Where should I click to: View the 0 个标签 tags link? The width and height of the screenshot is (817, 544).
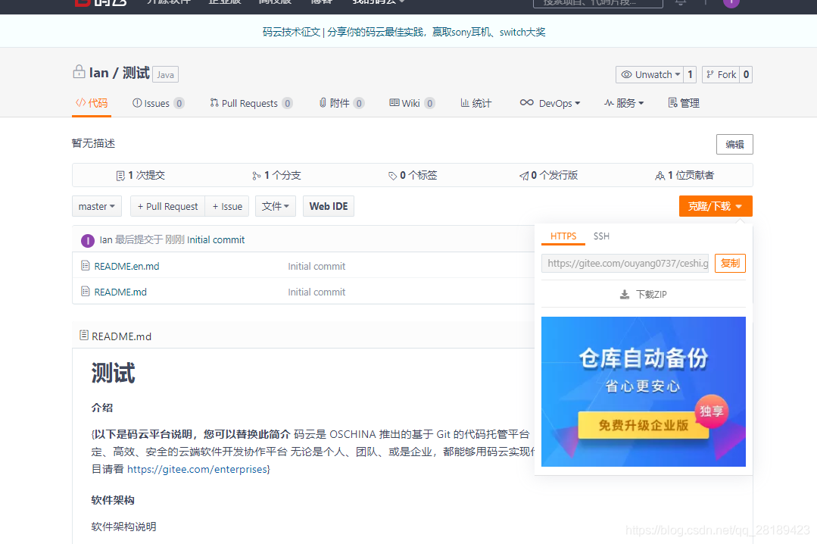click(x=413, y=175)
